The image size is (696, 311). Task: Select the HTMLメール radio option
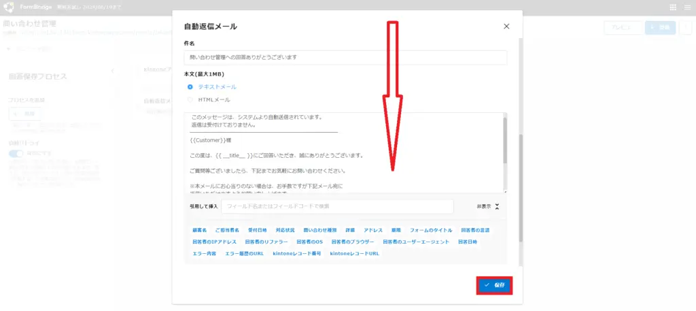pos(190,100)
